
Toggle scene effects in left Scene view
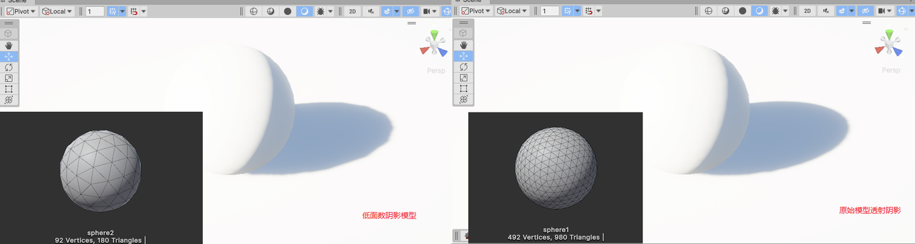387,11
